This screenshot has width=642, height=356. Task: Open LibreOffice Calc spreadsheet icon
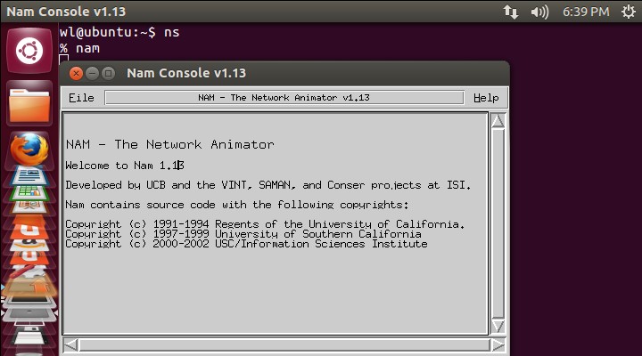pyautogui.click(x=29, y=193)
